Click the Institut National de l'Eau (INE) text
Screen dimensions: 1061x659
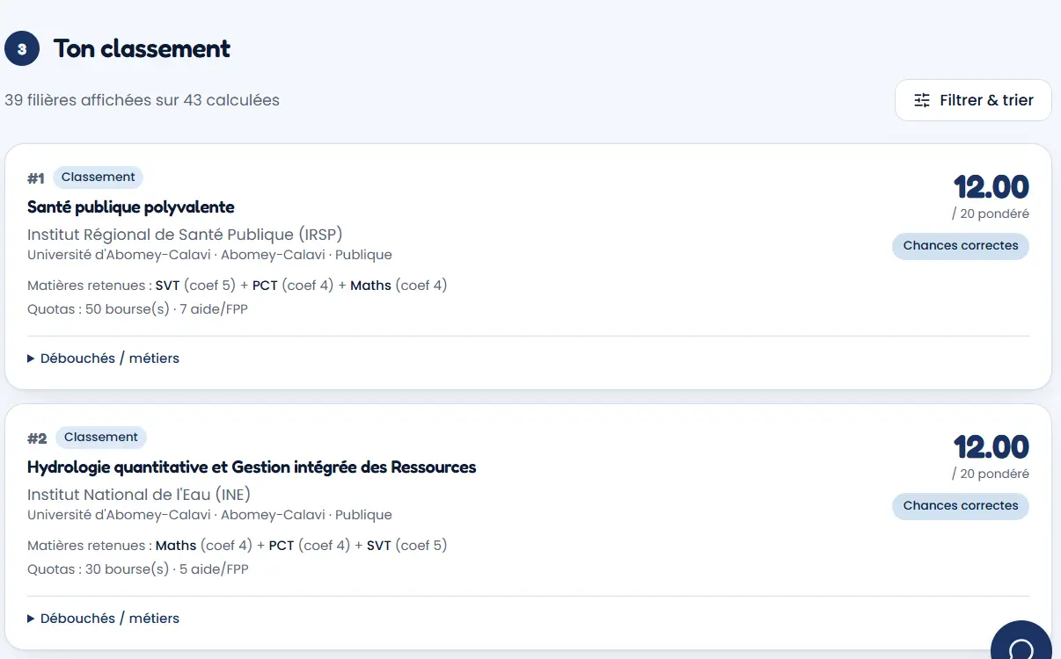point(139,495)
